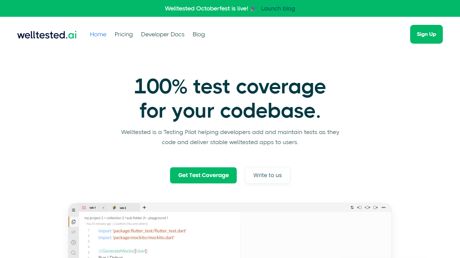Follow the Launch blog link in the banner
The image size is (460, 258).
[x=278, y=8]
